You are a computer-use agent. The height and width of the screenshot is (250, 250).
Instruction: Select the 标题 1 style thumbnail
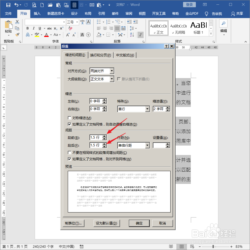click(x=198, y=28)
